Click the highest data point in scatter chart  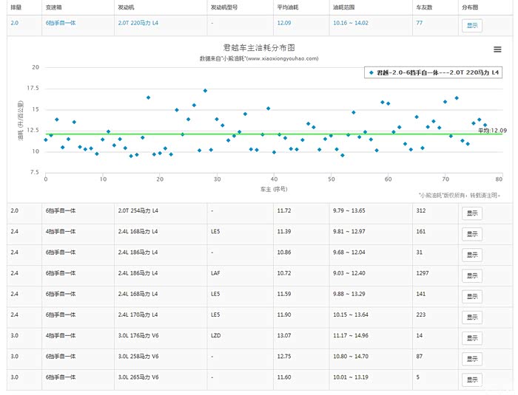click(x=205, y=91)
